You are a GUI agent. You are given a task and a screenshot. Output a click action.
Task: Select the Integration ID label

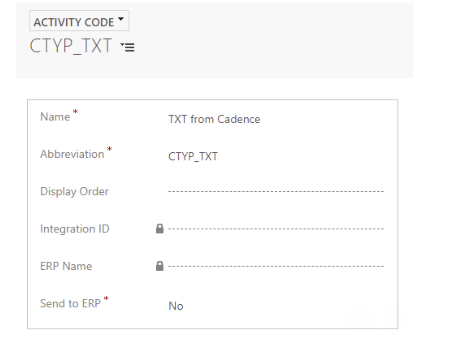coord(75,229)
